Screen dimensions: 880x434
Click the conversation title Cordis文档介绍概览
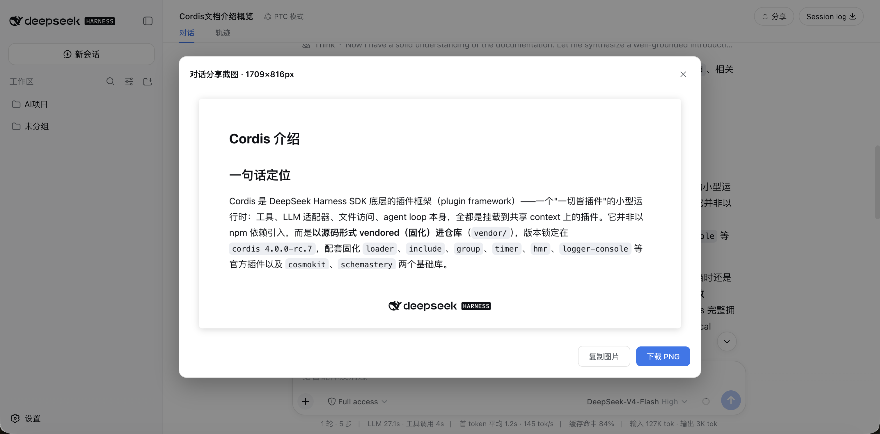click(216, 16)
